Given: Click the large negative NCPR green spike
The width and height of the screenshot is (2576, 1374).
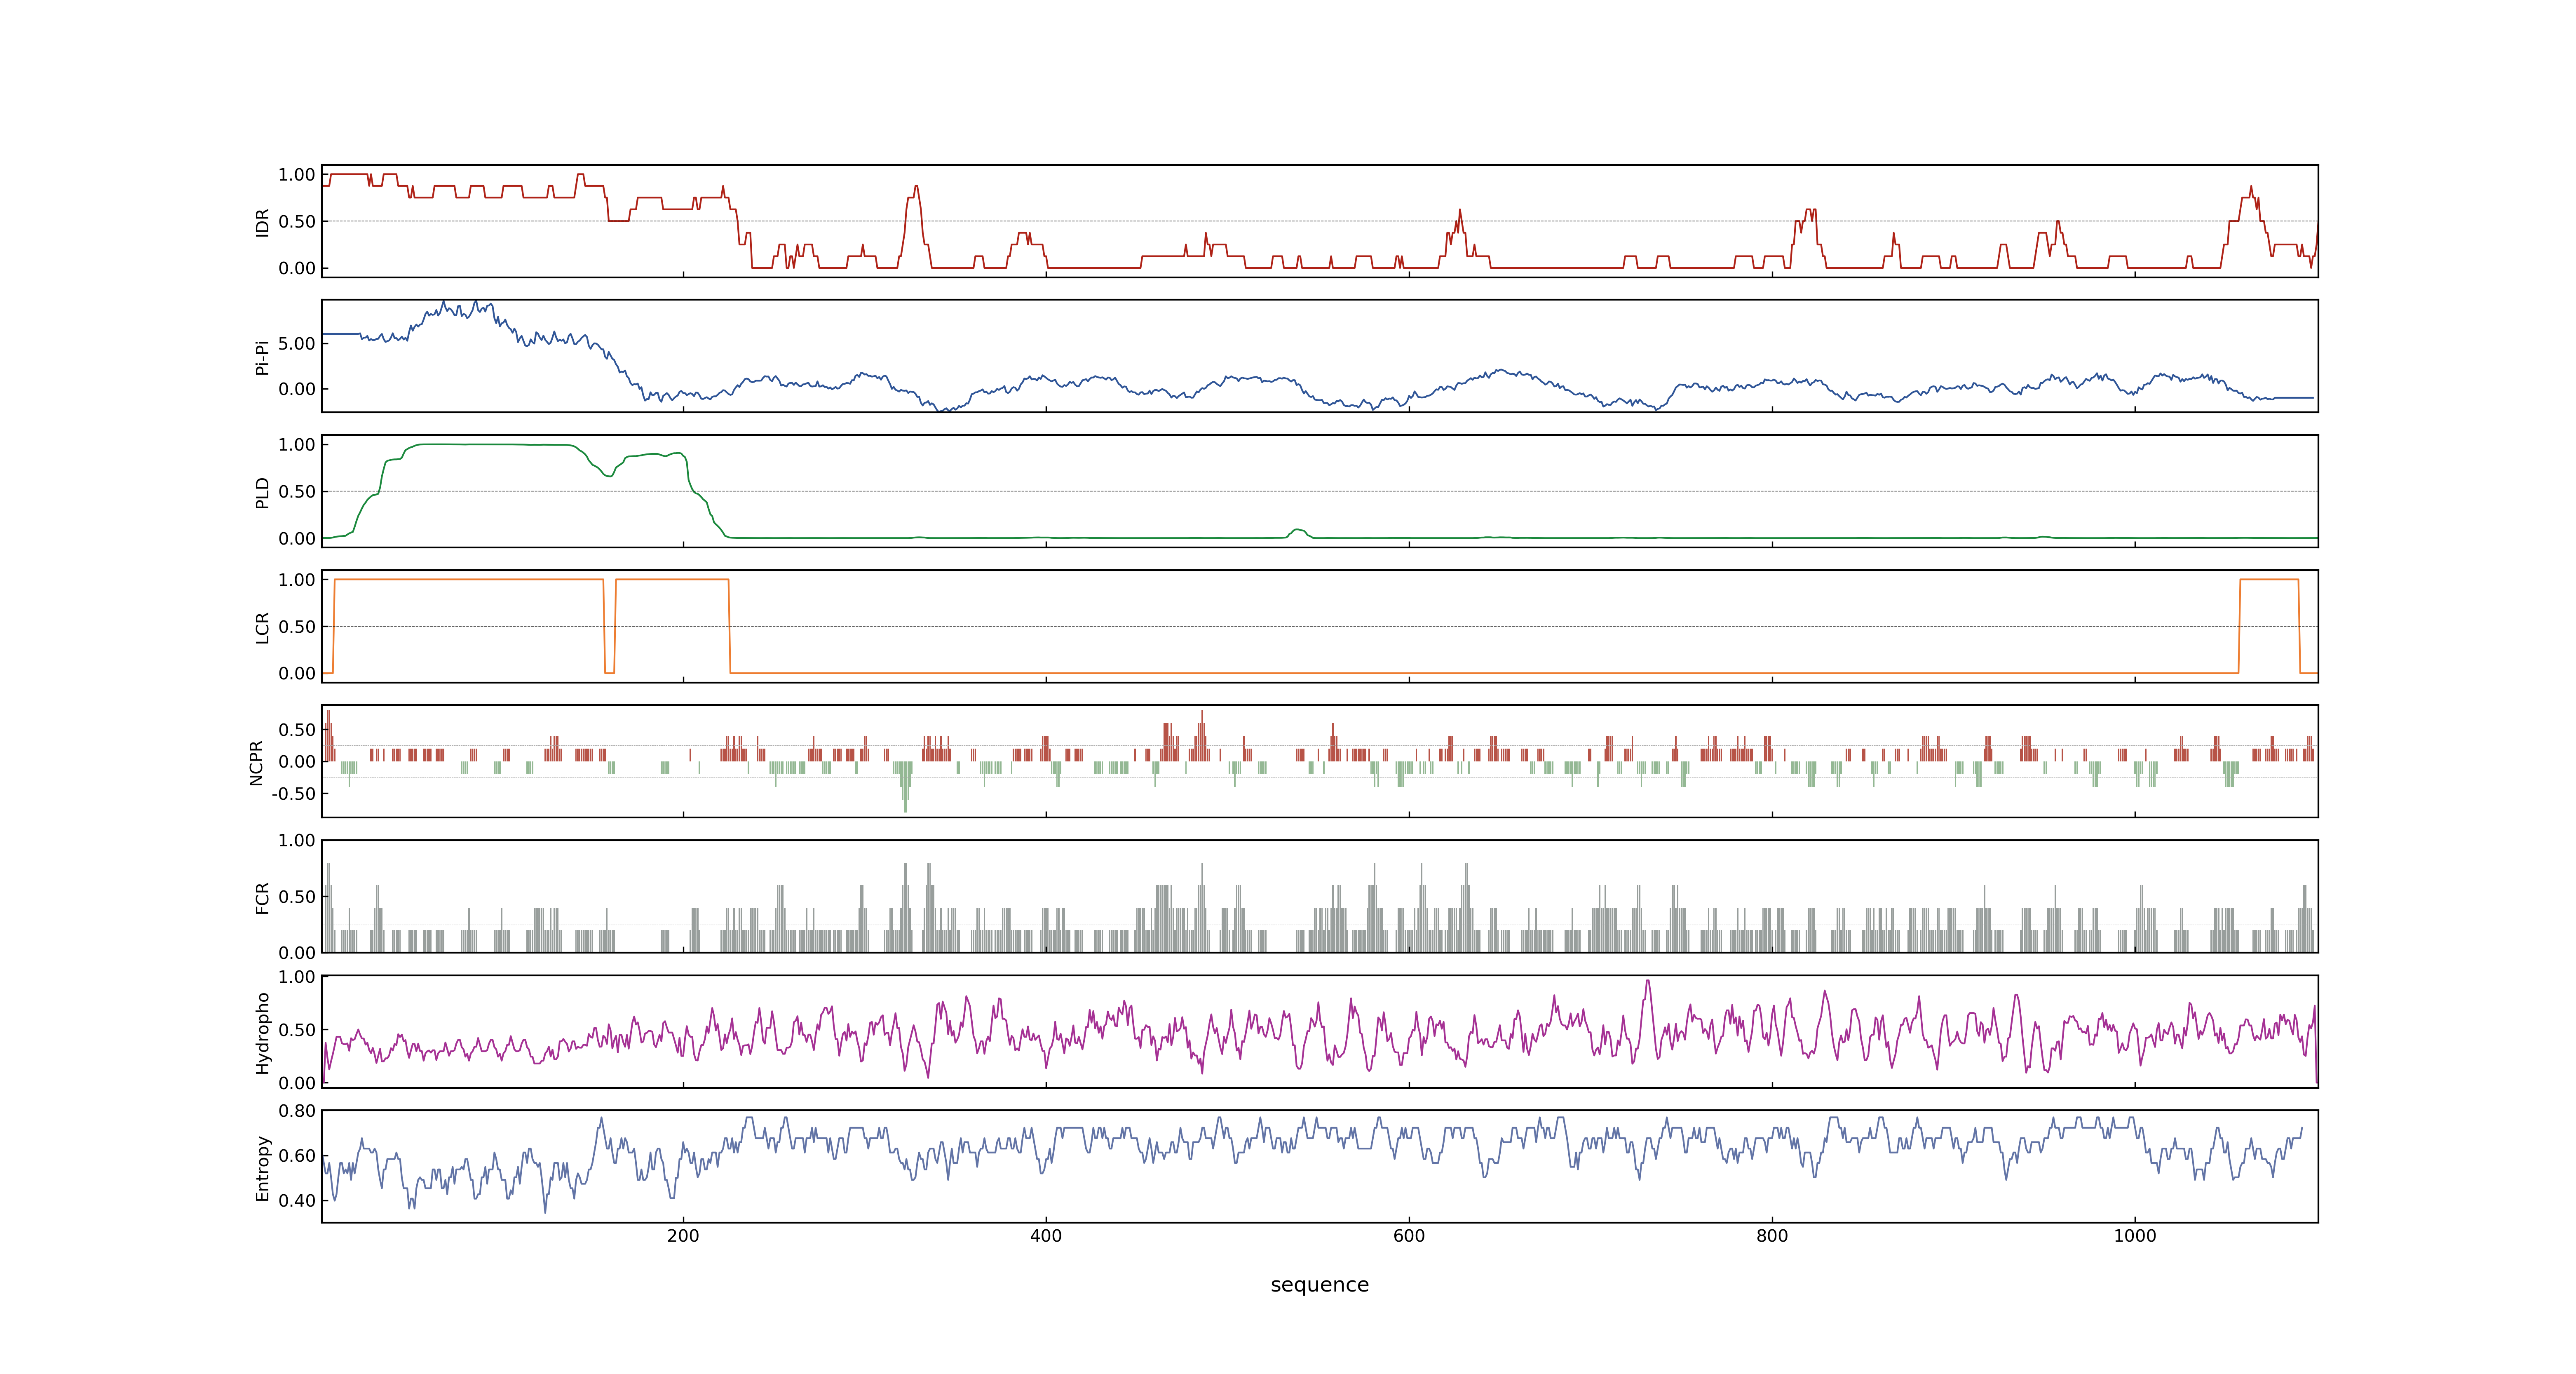Looking at the screenshot, I should click(906, 787).
